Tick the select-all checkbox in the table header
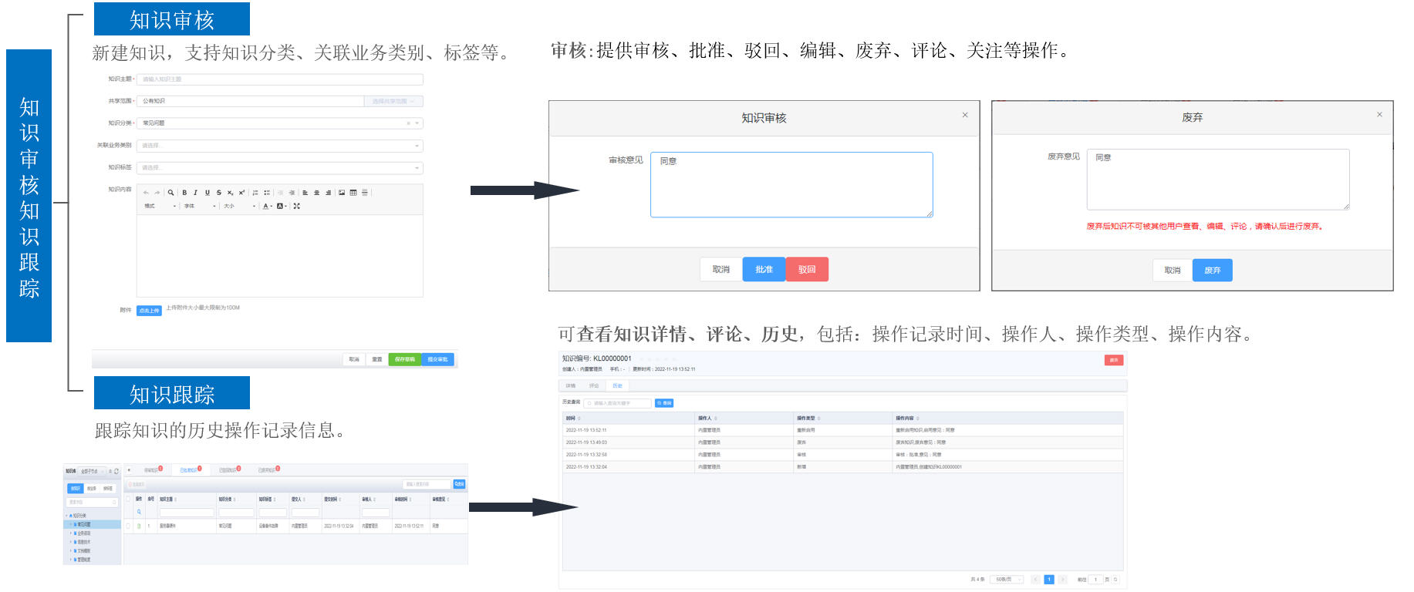The width and height of the screenshot is (1414, 592). (128, 499)
